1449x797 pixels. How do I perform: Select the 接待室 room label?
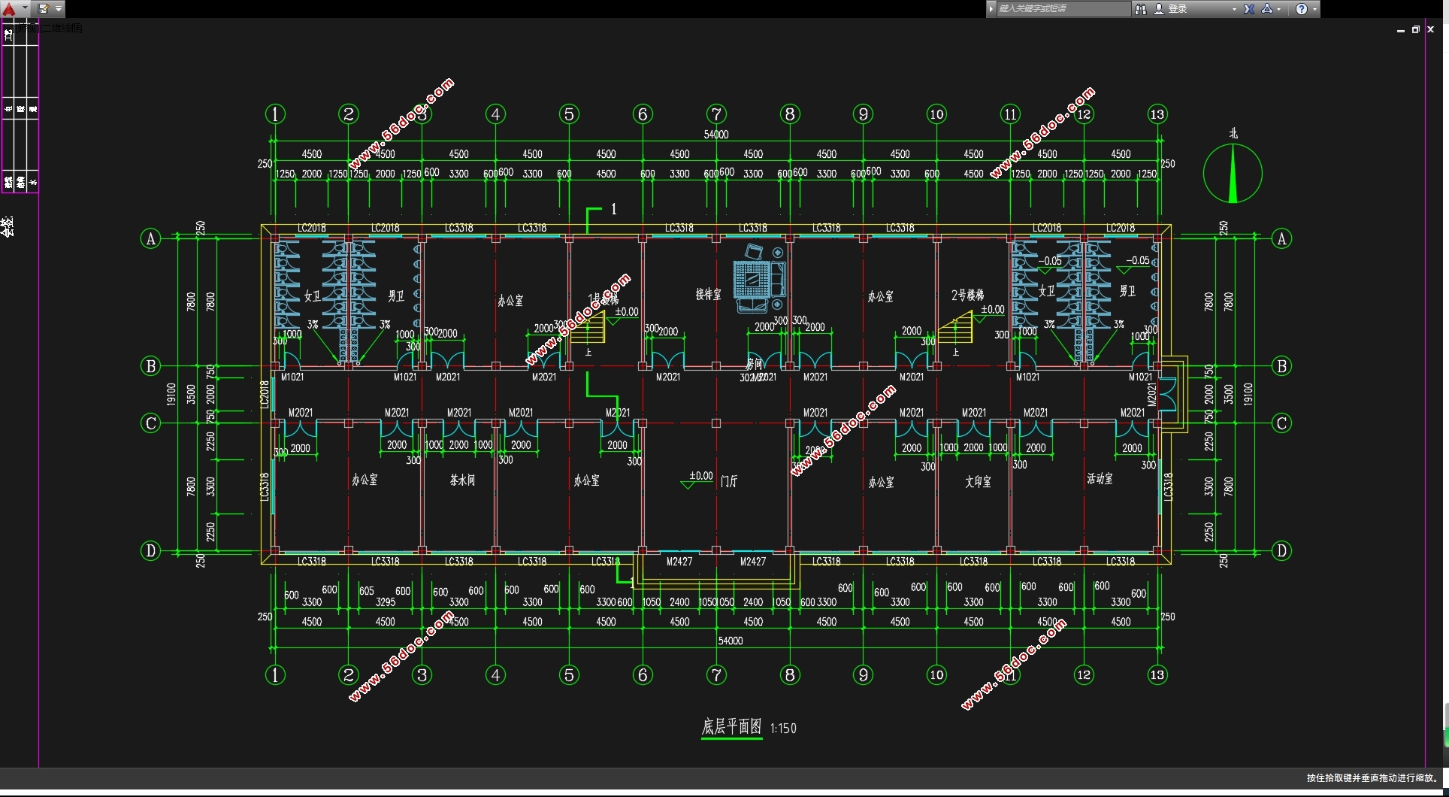[708, 295]
